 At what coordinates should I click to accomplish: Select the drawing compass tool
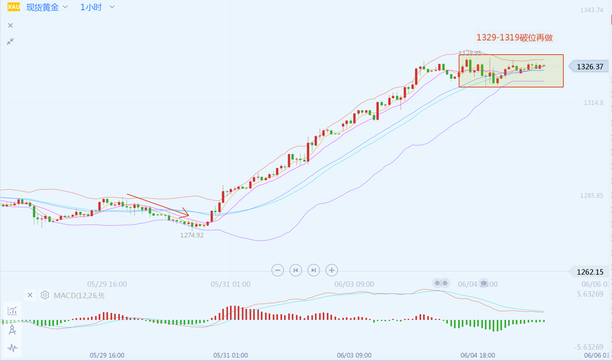point(12,330)
